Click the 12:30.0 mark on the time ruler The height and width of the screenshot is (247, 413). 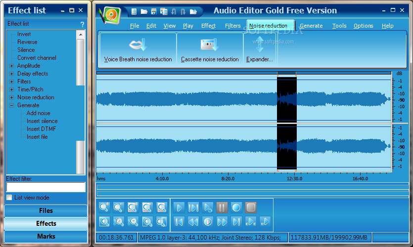pyautogui.click(x=294, y=179)
